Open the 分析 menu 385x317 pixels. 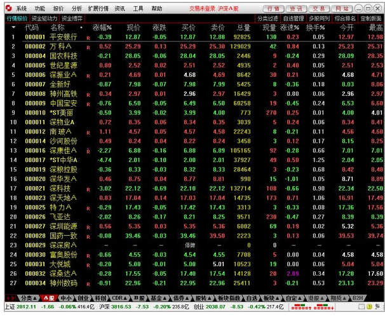[x=77, y=9]
